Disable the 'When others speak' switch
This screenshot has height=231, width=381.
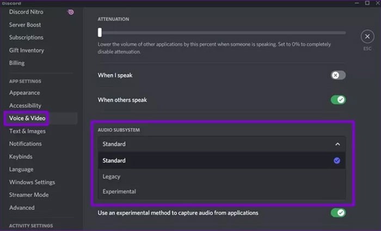pyautogui.click(x=338, y=100)
